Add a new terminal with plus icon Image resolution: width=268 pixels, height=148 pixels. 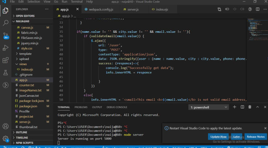(234, 107)
